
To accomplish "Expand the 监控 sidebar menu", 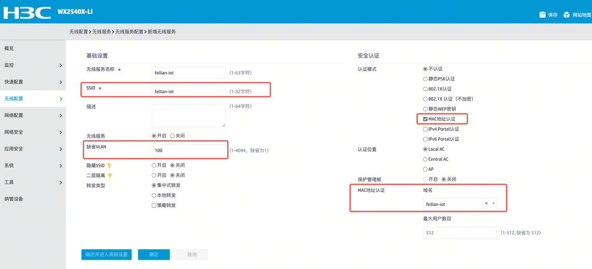I will [33, 65].
